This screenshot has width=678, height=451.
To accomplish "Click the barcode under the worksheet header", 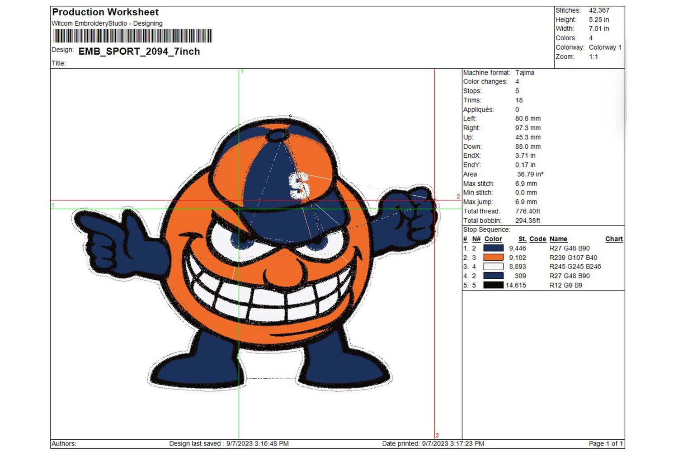I will coord(132,36).
